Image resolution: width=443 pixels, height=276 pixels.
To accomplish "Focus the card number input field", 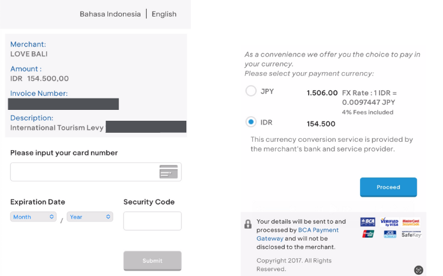I will [x=84, y=172].
